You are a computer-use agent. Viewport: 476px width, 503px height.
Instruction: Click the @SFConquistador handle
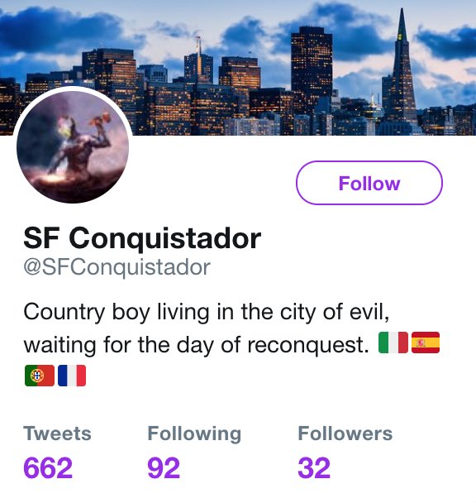[x=117, y=267]
